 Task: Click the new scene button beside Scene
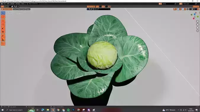175,4
